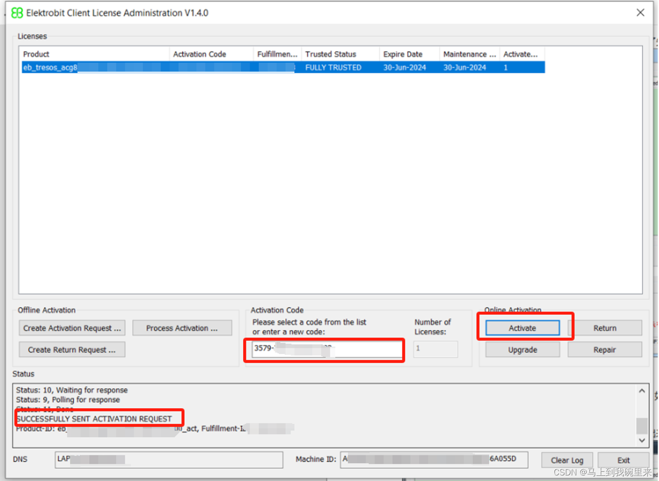Click 'Status: 9, Polling for response' line
The height and width of the screenshot is (481, 659).
coord(68,400)
